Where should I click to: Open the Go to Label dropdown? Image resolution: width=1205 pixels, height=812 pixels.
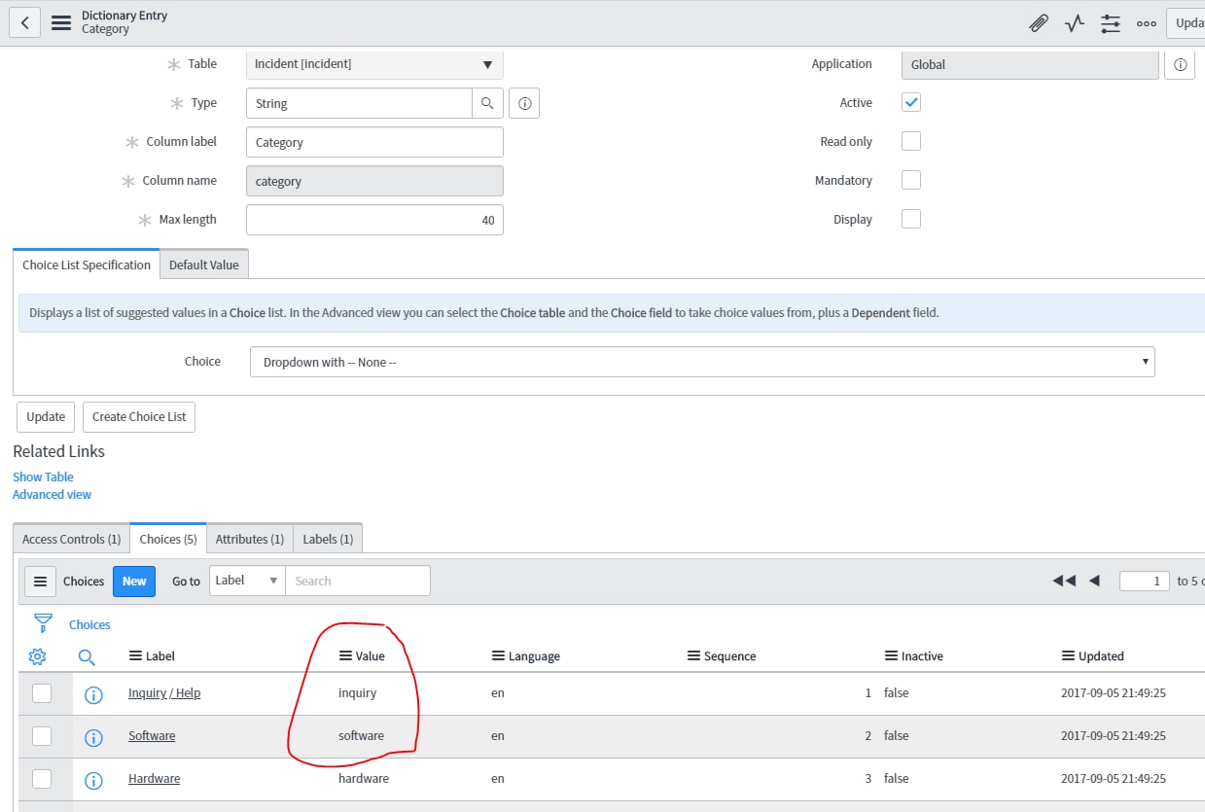click(247, 581)
